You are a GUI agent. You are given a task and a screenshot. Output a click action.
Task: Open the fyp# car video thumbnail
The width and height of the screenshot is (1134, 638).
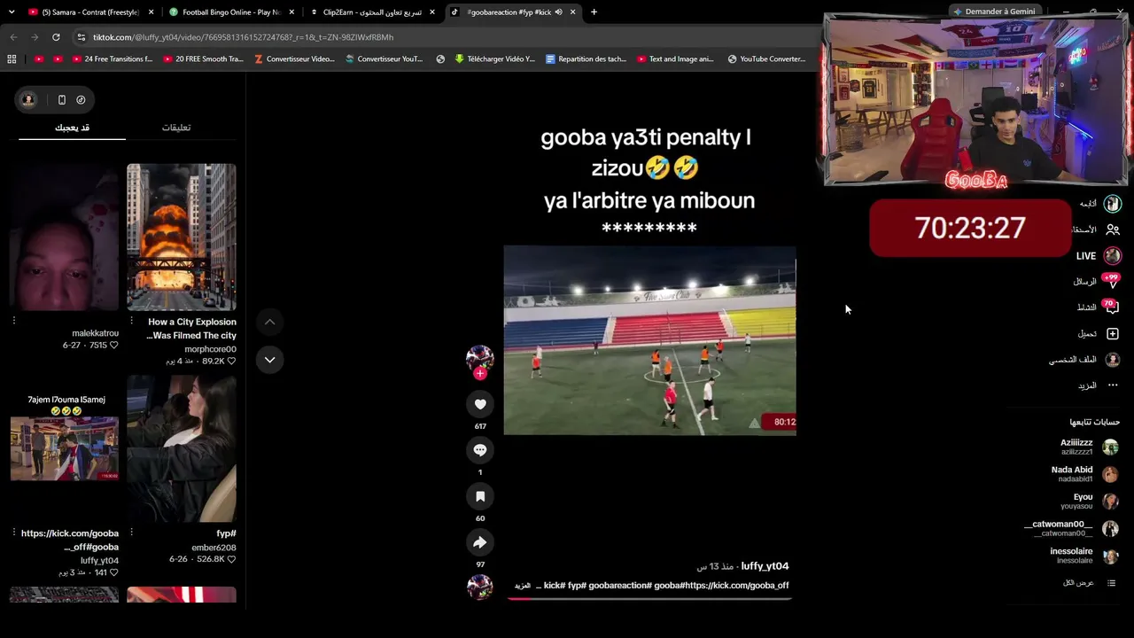182,448
